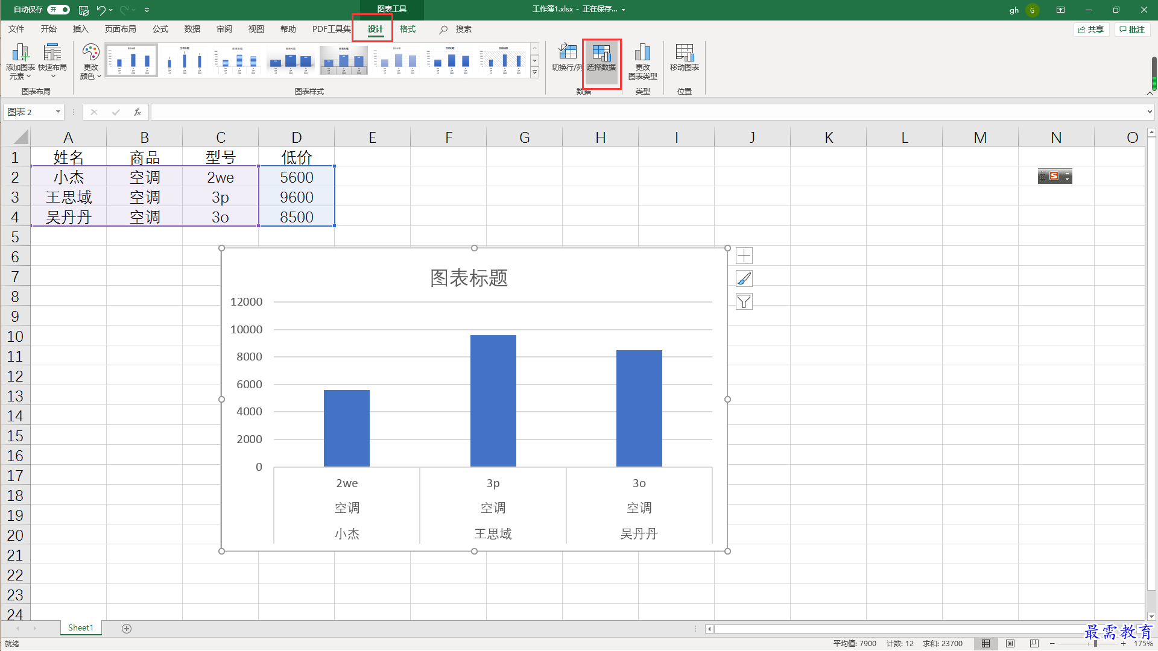This screenshot has height=651, width=1158.
Task: Toggle the AutoSave switch
Action: [59, 10]
